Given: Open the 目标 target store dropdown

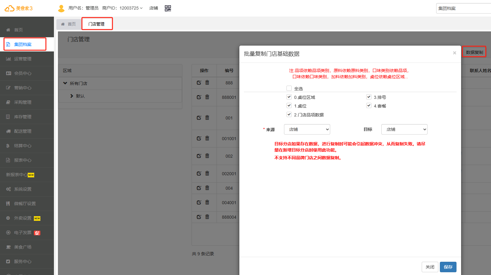Looking at the screenshot, I should [404, 129].
